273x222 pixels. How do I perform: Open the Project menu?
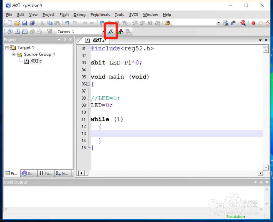tap(48, 15)
